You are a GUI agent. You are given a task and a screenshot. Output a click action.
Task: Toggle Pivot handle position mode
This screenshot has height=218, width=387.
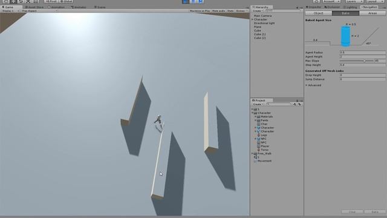pyautogui.click(x=51, y=1)
